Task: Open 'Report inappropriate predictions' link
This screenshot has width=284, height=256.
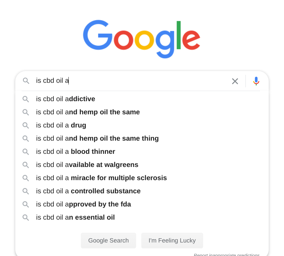Action: point(227,255)
